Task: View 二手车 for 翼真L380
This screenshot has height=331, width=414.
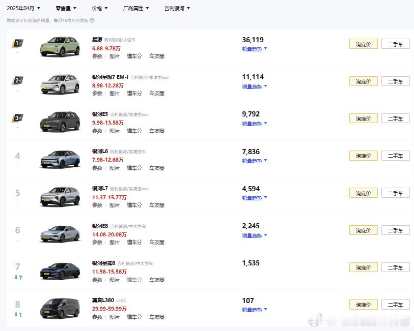Action: tap(396, 305)
